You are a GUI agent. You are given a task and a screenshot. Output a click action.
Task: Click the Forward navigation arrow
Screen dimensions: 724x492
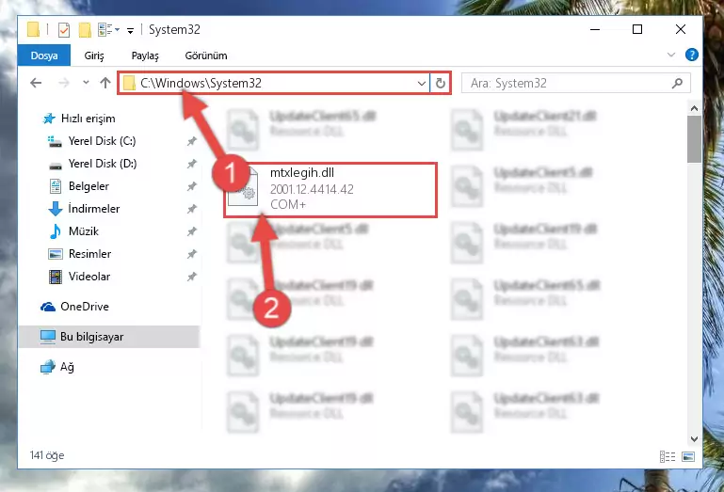coord(64,83)
